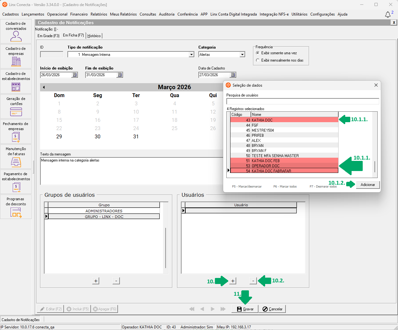Open Lançamentos menu
This screenshot has height=330, width=398.
33,14
